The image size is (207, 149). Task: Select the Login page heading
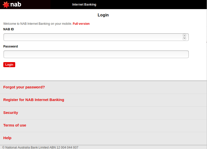pyautogui.click(x=103, y=15)
